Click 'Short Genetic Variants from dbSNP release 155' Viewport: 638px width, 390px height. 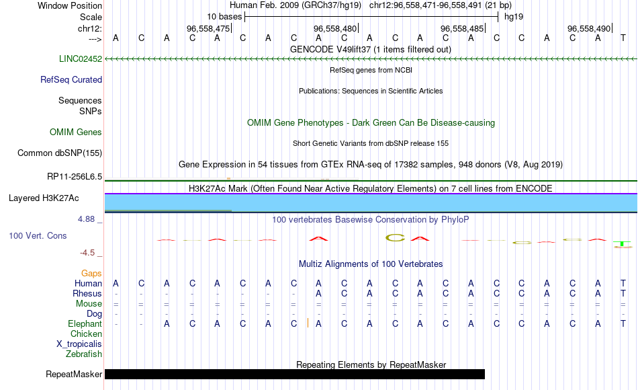pyautogui.click(x=370, y=143)
